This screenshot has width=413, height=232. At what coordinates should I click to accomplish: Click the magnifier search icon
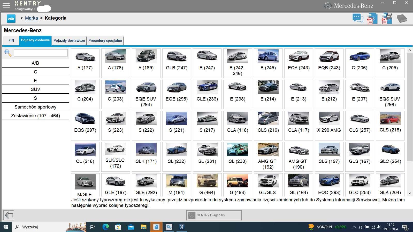click(8, 53)
